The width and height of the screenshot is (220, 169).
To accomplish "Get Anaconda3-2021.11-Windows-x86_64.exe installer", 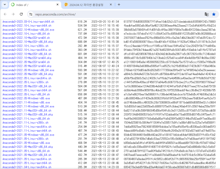I will [x=28, y=106].
